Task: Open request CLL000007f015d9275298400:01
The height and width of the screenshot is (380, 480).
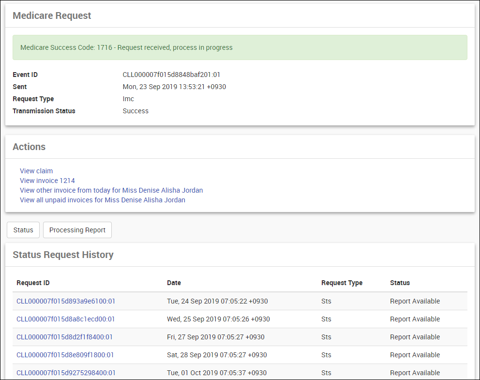Action: 66,373
